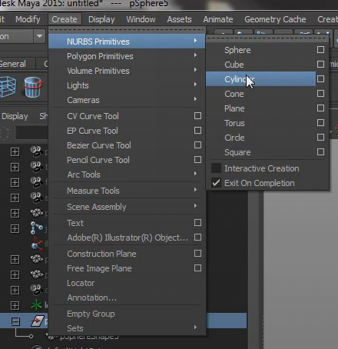Open Circle options box
The width and height of the screenshot is (338, 349).
click(320, 138)
